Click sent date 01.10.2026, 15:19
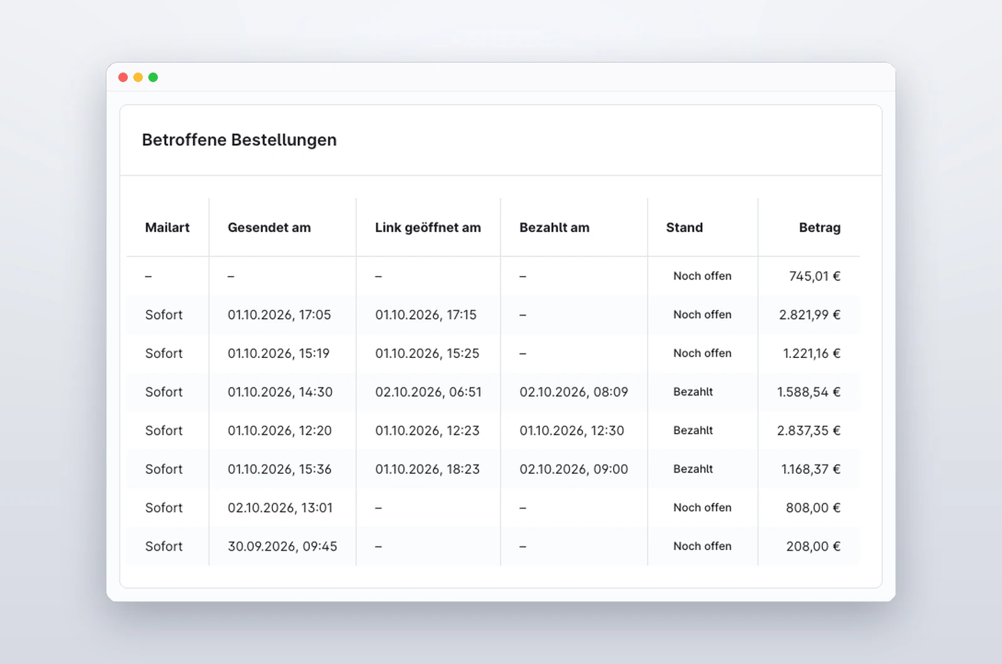 (279, 354)
